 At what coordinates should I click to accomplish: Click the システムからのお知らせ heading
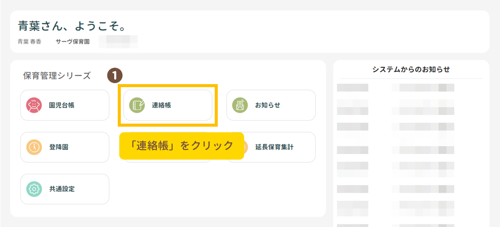pyautogui.click(x=411, y=69)
